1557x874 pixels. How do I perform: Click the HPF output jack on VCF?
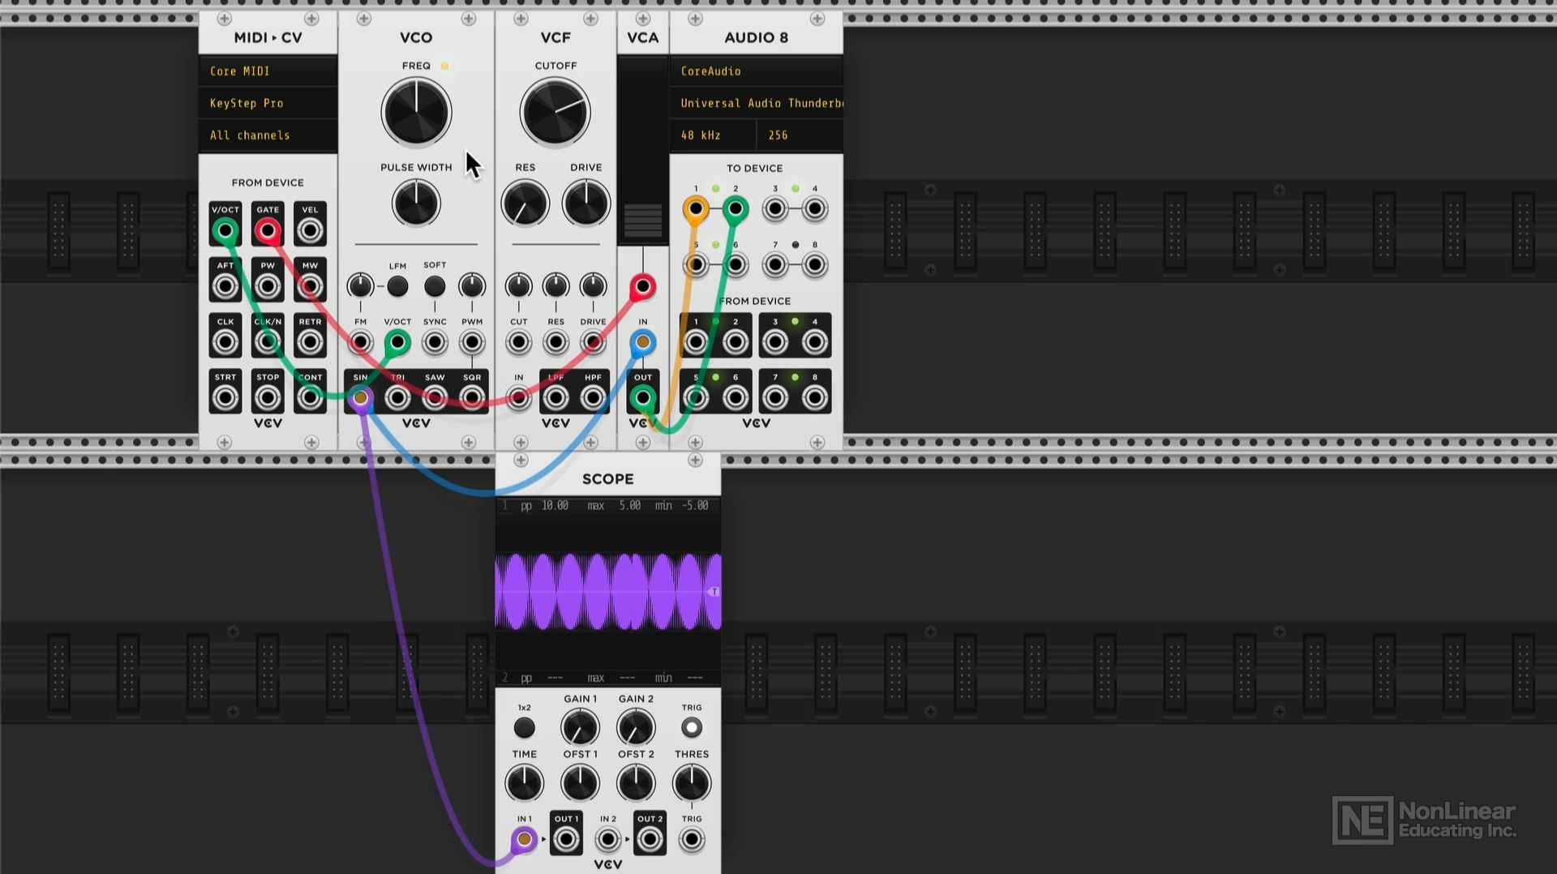coord(593,398)
